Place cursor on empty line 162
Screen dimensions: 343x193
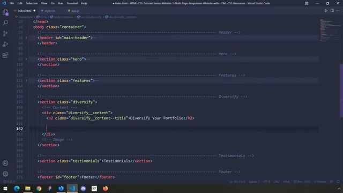[174, 129]
